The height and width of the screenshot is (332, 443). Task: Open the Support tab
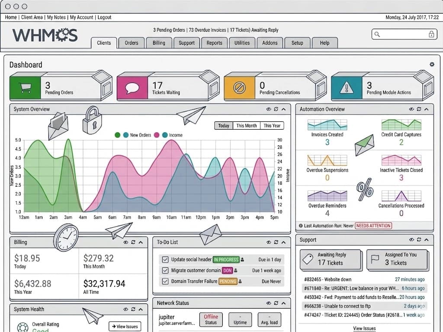coord(186,43)
